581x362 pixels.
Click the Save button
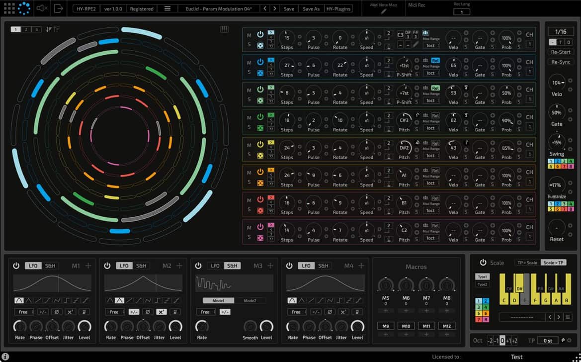tap(289, 8)
